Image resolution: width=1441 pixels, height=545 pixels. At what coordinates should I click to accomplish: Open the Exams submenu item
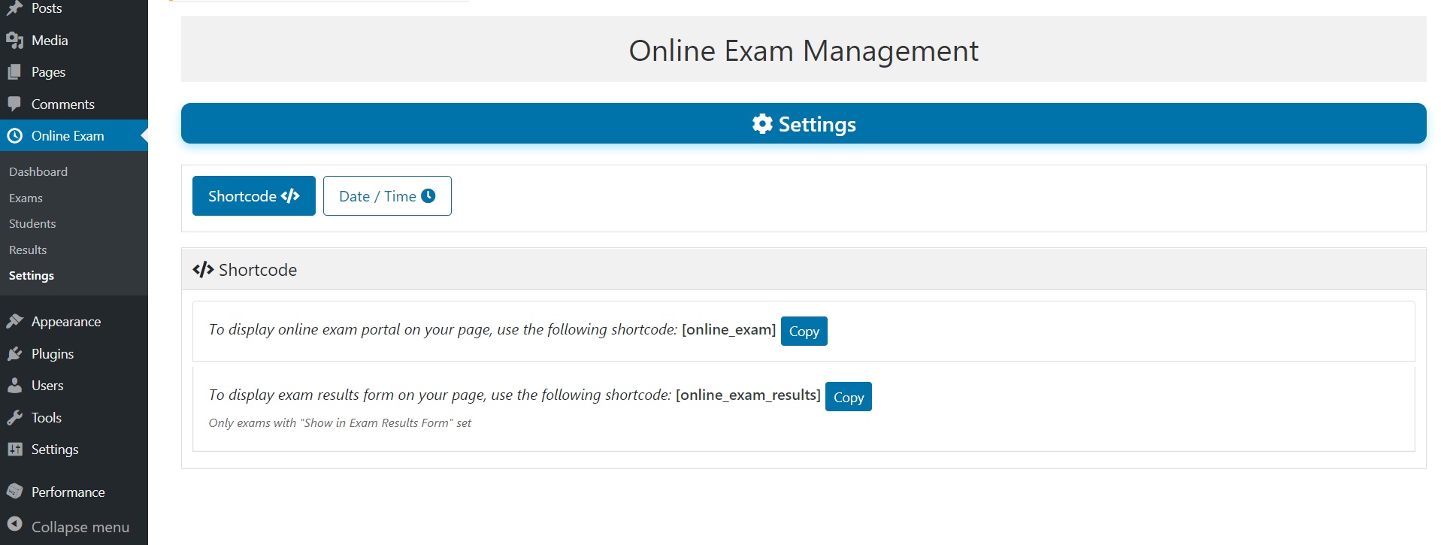pyautogui.click(x=26, y=198)
